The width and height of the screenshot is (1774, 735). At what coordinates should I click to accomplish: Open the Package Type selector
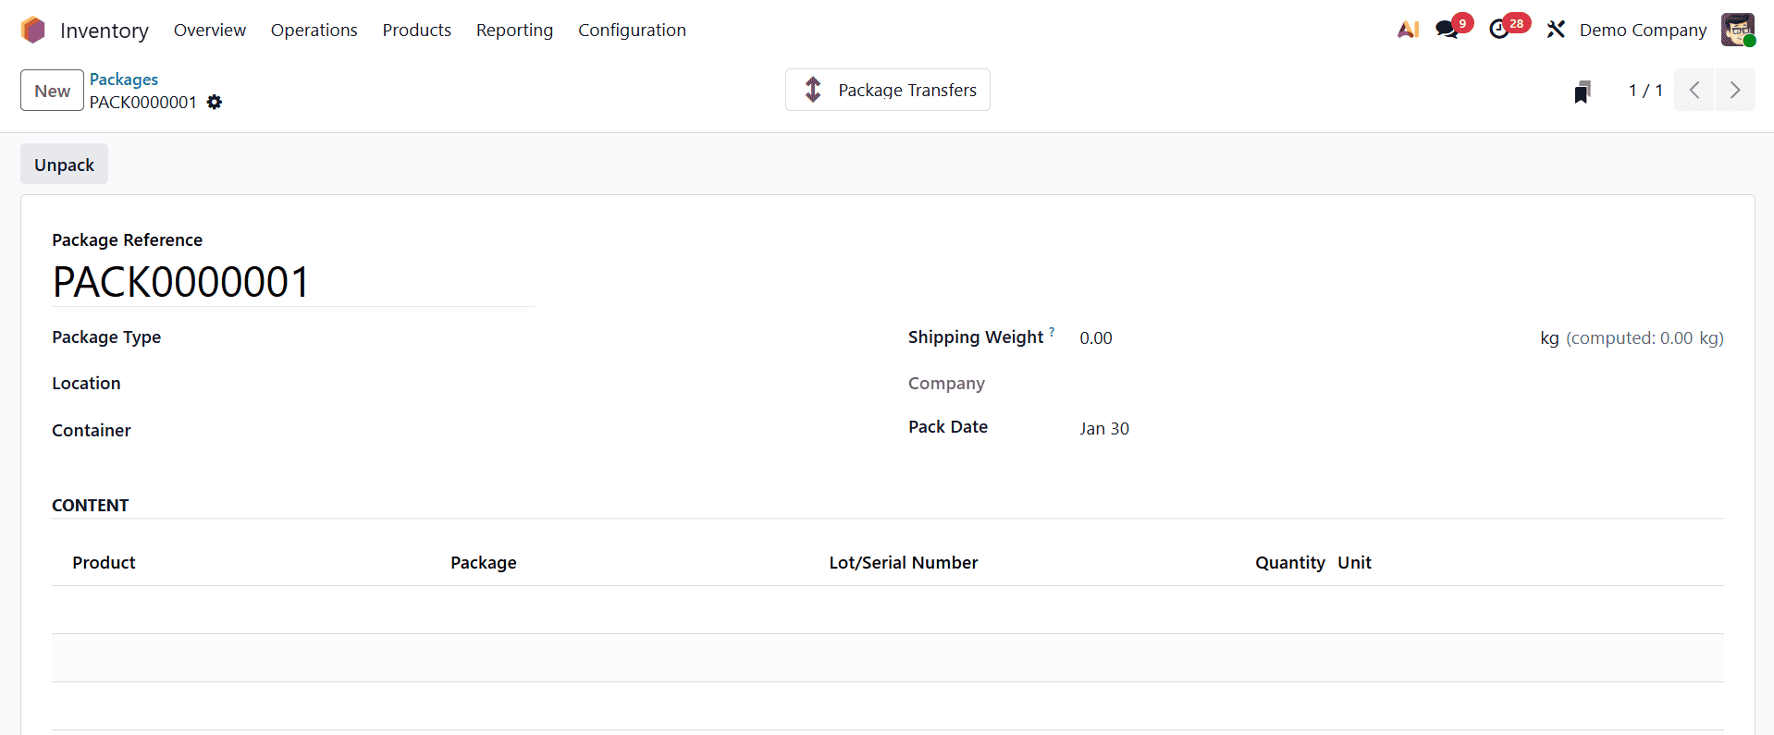click(x=324, y=337)
